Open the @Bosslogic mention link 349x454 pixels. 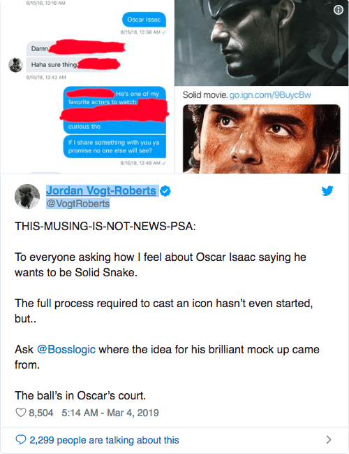click(x=66, y=350)
